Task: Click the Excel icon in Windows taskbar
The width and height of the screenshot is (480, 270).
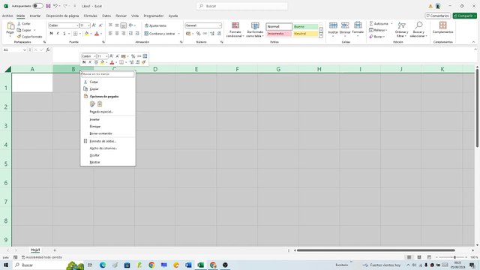Action: point(200,265)
